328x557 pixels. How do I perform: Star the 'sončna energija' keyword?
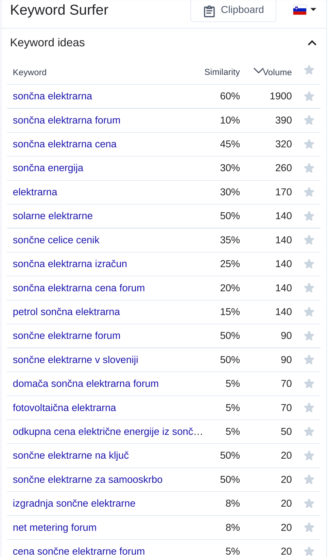tap(309, 168)
